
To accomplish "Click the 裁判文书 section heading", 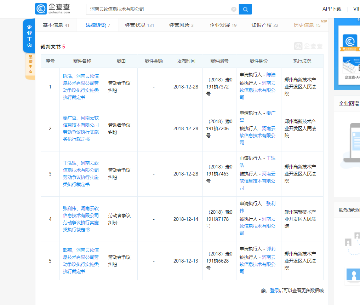I will click(53, 47).
